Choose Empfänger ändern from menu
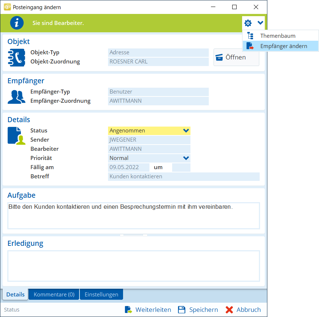This screenshot has width=319, height=317. (283, 46)
